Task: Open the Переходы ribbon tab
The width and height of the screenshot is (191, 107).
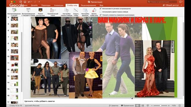Action: (46, 5)
